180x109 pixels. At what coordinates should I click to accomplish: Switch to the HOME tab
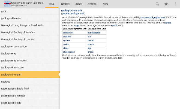pos(52,4)
